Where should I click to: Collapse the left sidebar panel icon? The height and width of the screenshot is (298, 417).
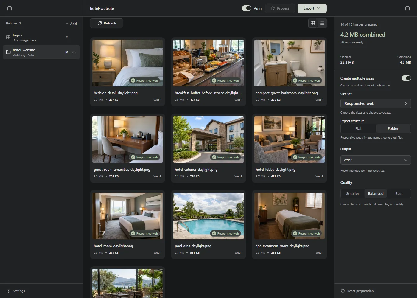point(10,8)
